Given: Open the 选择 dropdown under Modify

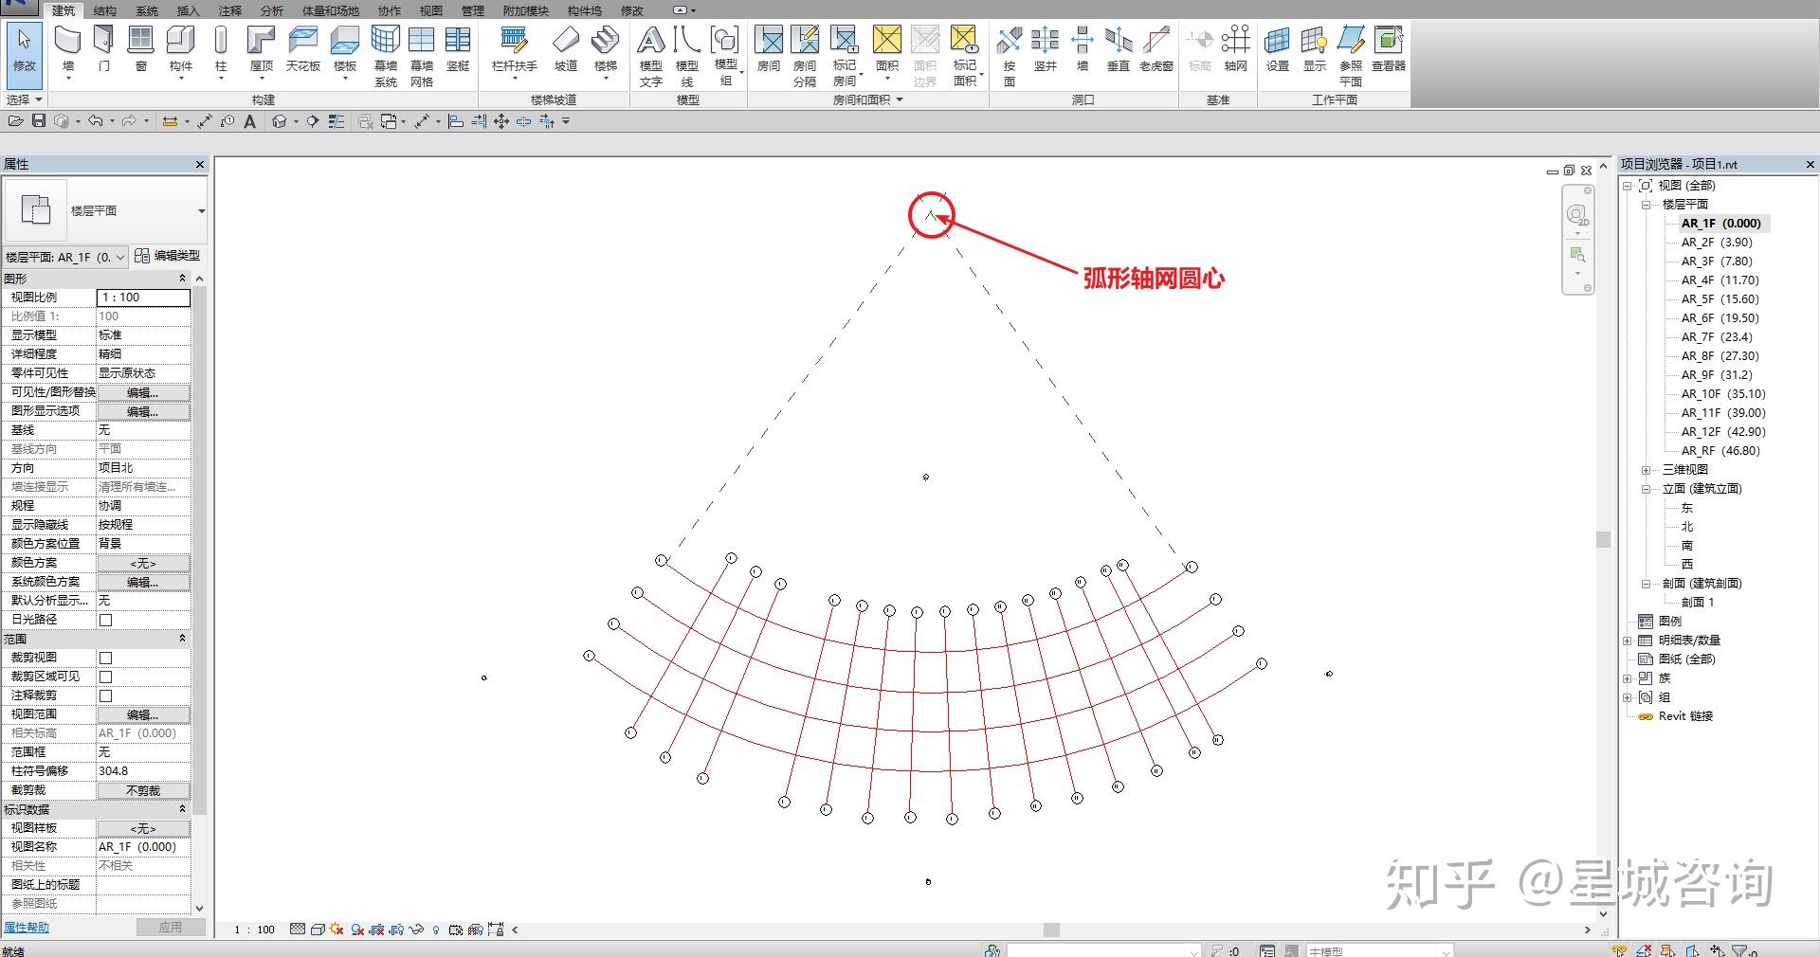Looking at the screenshot, I should click(25, 99).
